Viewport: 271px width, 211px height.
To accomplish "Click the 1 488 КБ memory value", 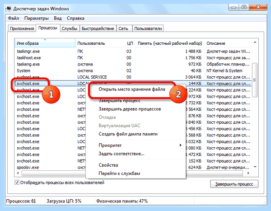I will point(193,52).
